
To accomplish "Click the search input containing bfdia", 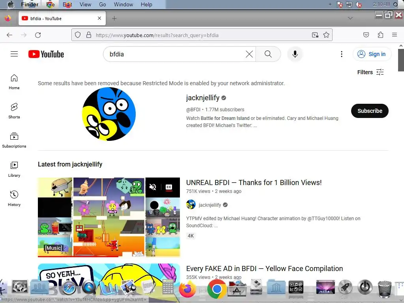I will 175,54.
